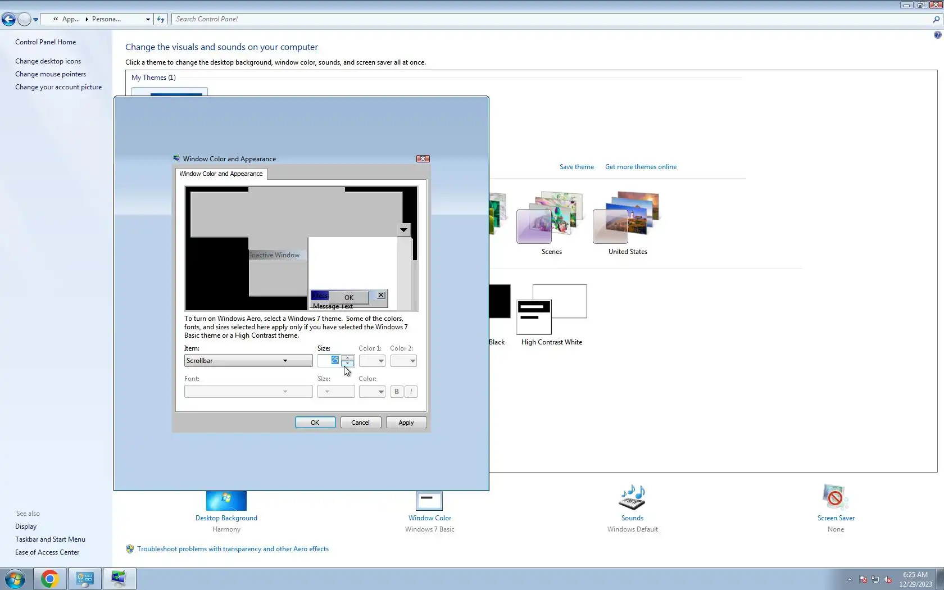Click Apply in the appearance dialog
This screenshot has height=590, width=944.
tap(406, 423)
